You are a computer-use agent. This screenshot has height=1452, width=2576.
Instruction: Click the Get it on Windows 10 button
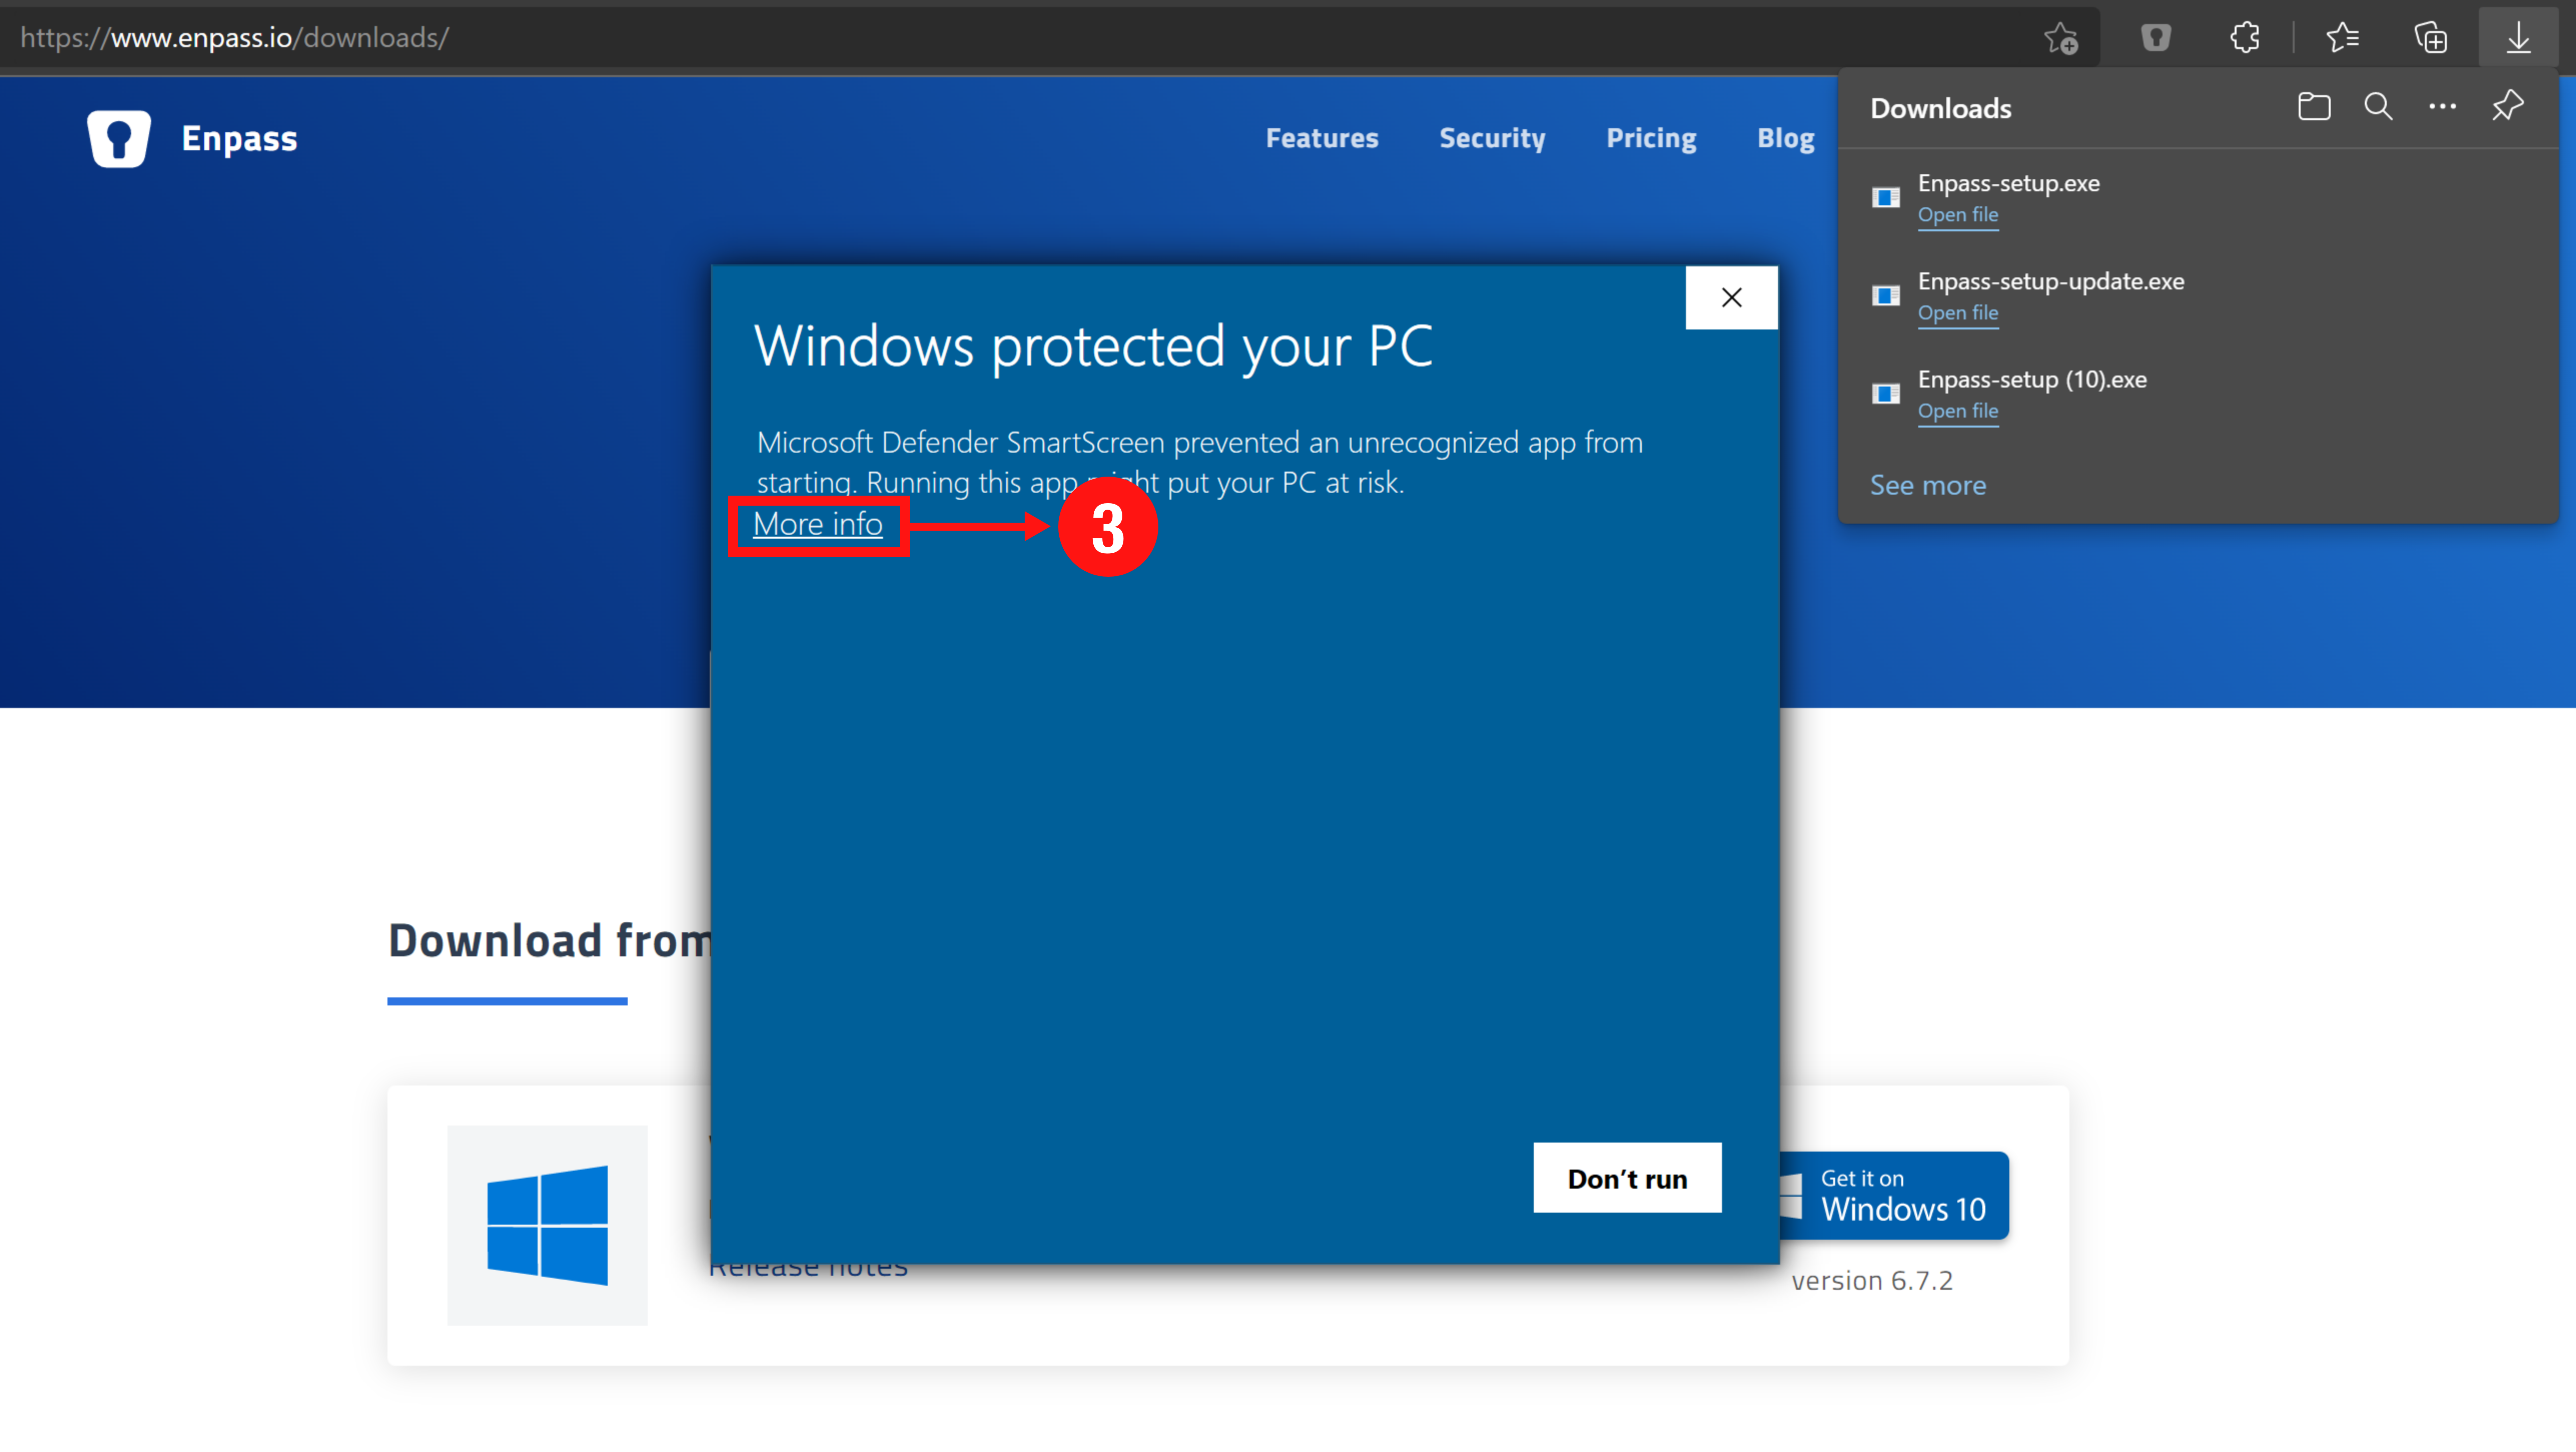pyautogui.click(x=1894, y=1196)
